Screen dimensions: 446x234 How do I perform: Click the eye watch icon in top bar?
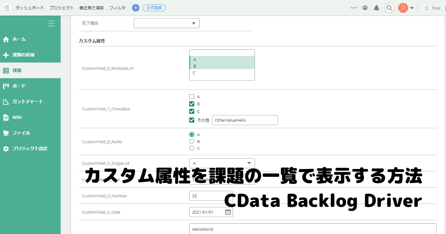click(365, 7)
